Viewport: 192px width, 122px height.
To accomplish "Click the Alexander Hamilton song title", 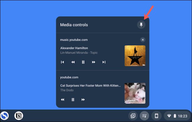I will (x=74, y=48).
